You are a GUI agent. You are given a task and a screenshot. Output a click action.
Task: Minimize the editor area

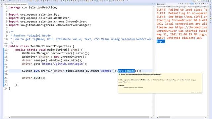(x=152, y=4)
